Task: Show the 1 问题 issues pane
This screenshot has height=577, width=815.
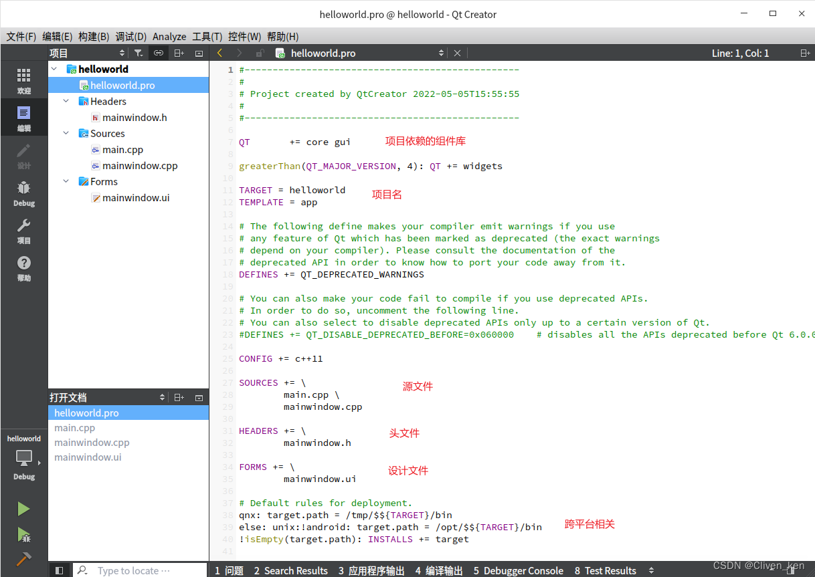Action: coord(229,570)
